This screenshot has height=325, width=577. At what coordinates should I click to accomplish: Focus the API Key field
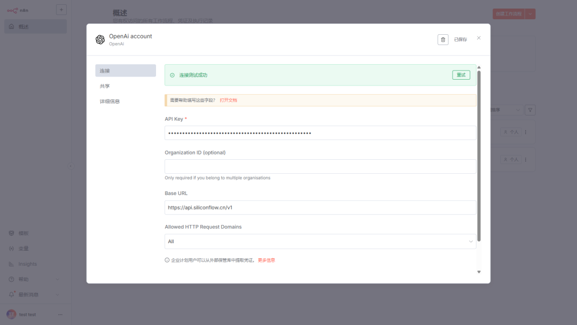pos(320,133)
